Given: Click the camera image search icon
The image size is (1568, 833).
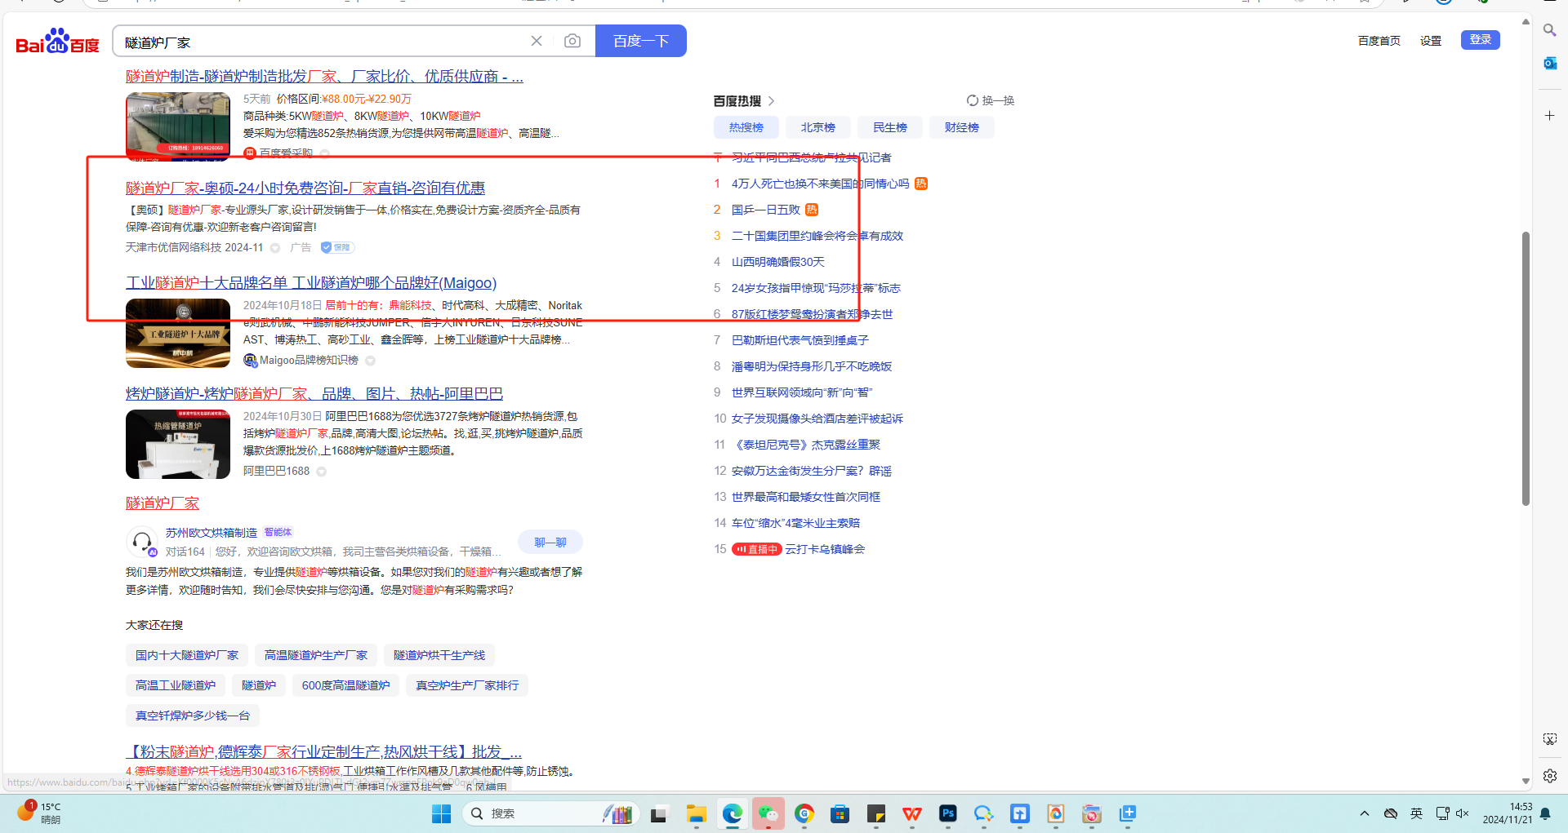Looking at the screenshot, I should tap(572, 41).
